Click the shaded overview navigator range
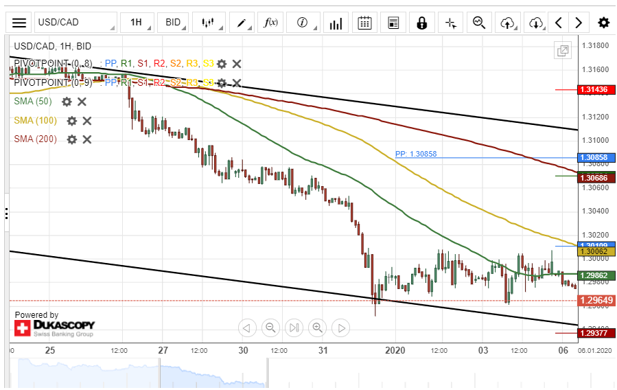The height and width of the screenshot is (390, 617). (x=213, y=373)
